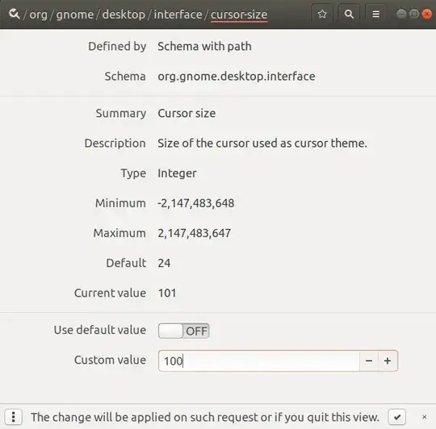436x429 pixels.
Task: Click the cursor-size path segment
Action: pyautogui.click(x=239, y=15)
